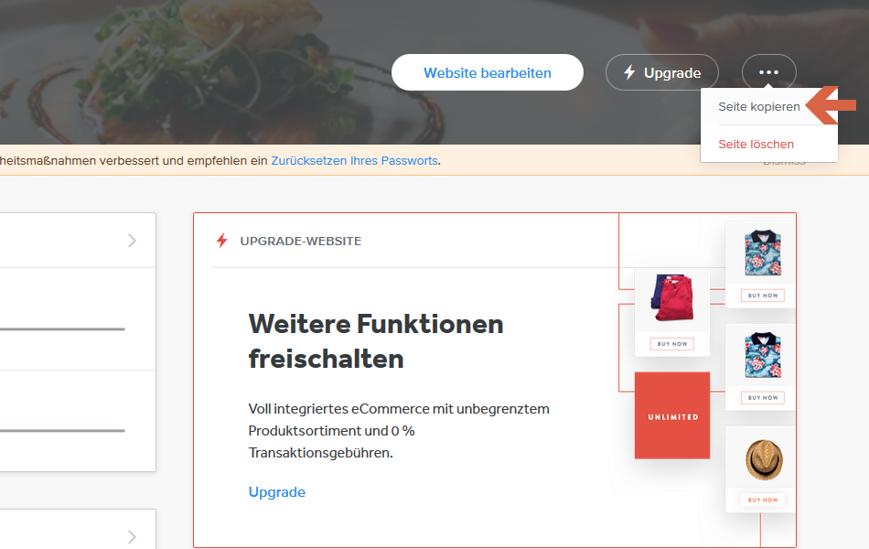Expand the upper left panel chevron
The image size is (869, 549).
(132, 241)
